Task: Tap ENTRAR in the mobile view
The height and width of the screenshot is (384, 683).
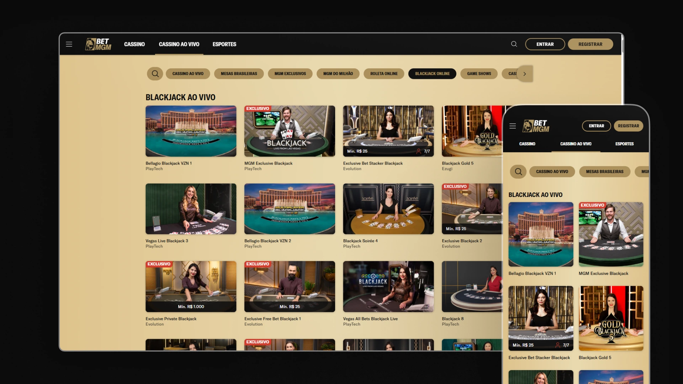Action: (597, 126)
